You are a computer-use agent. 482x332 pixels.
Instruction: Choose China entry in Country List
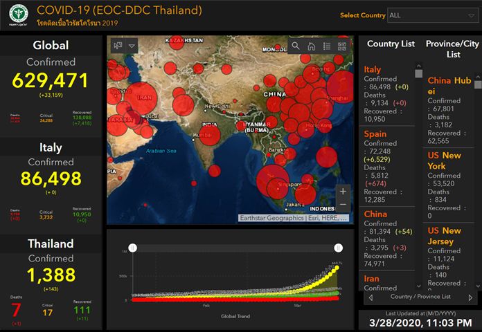click(x=375, y=214)
